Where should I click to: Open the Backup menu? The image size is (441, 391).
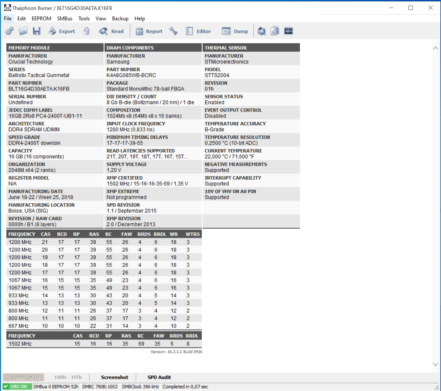[x=120, y=19]
